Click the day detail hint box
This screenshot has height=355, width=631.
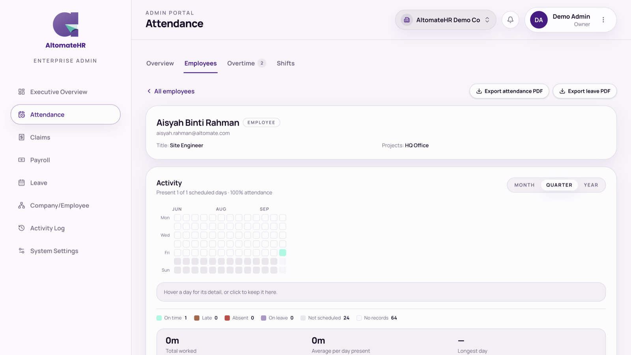pos(381,292)
